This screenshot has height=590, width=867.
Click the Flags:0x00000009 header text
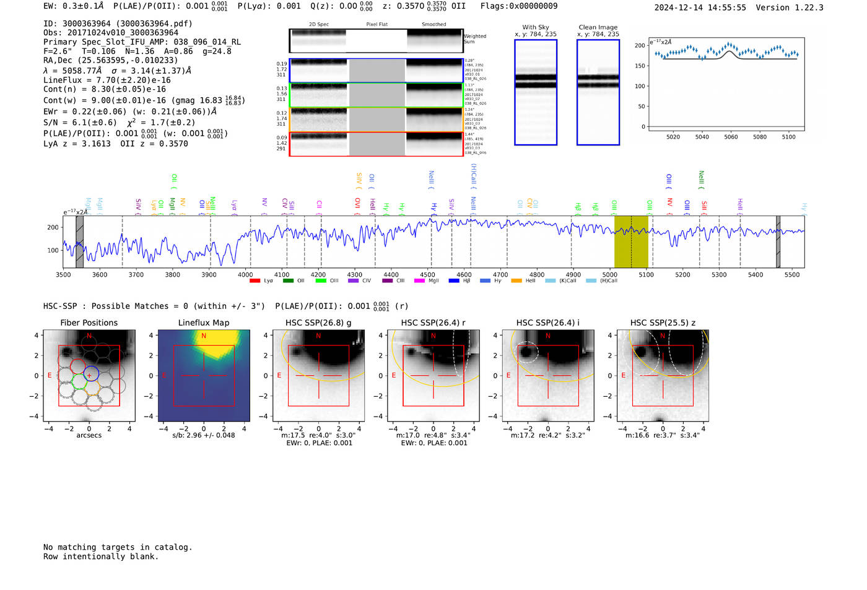coord(519,6)
